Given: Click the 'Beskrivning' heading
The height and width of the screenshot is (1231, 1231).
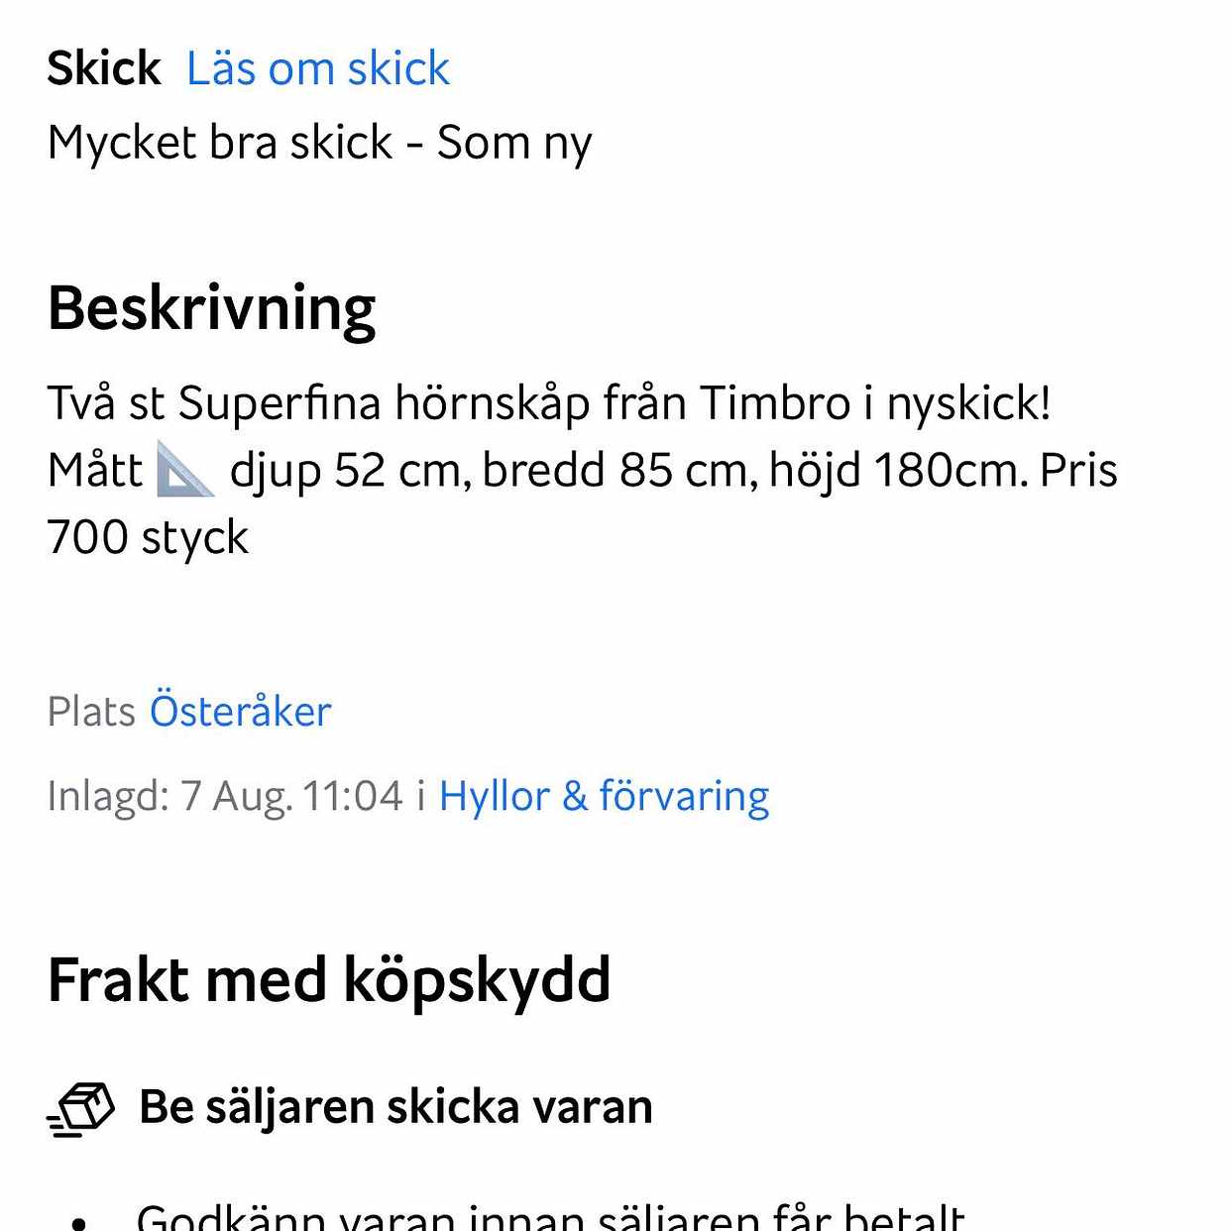Looking at the screenshot, I should tap(211, 308).
